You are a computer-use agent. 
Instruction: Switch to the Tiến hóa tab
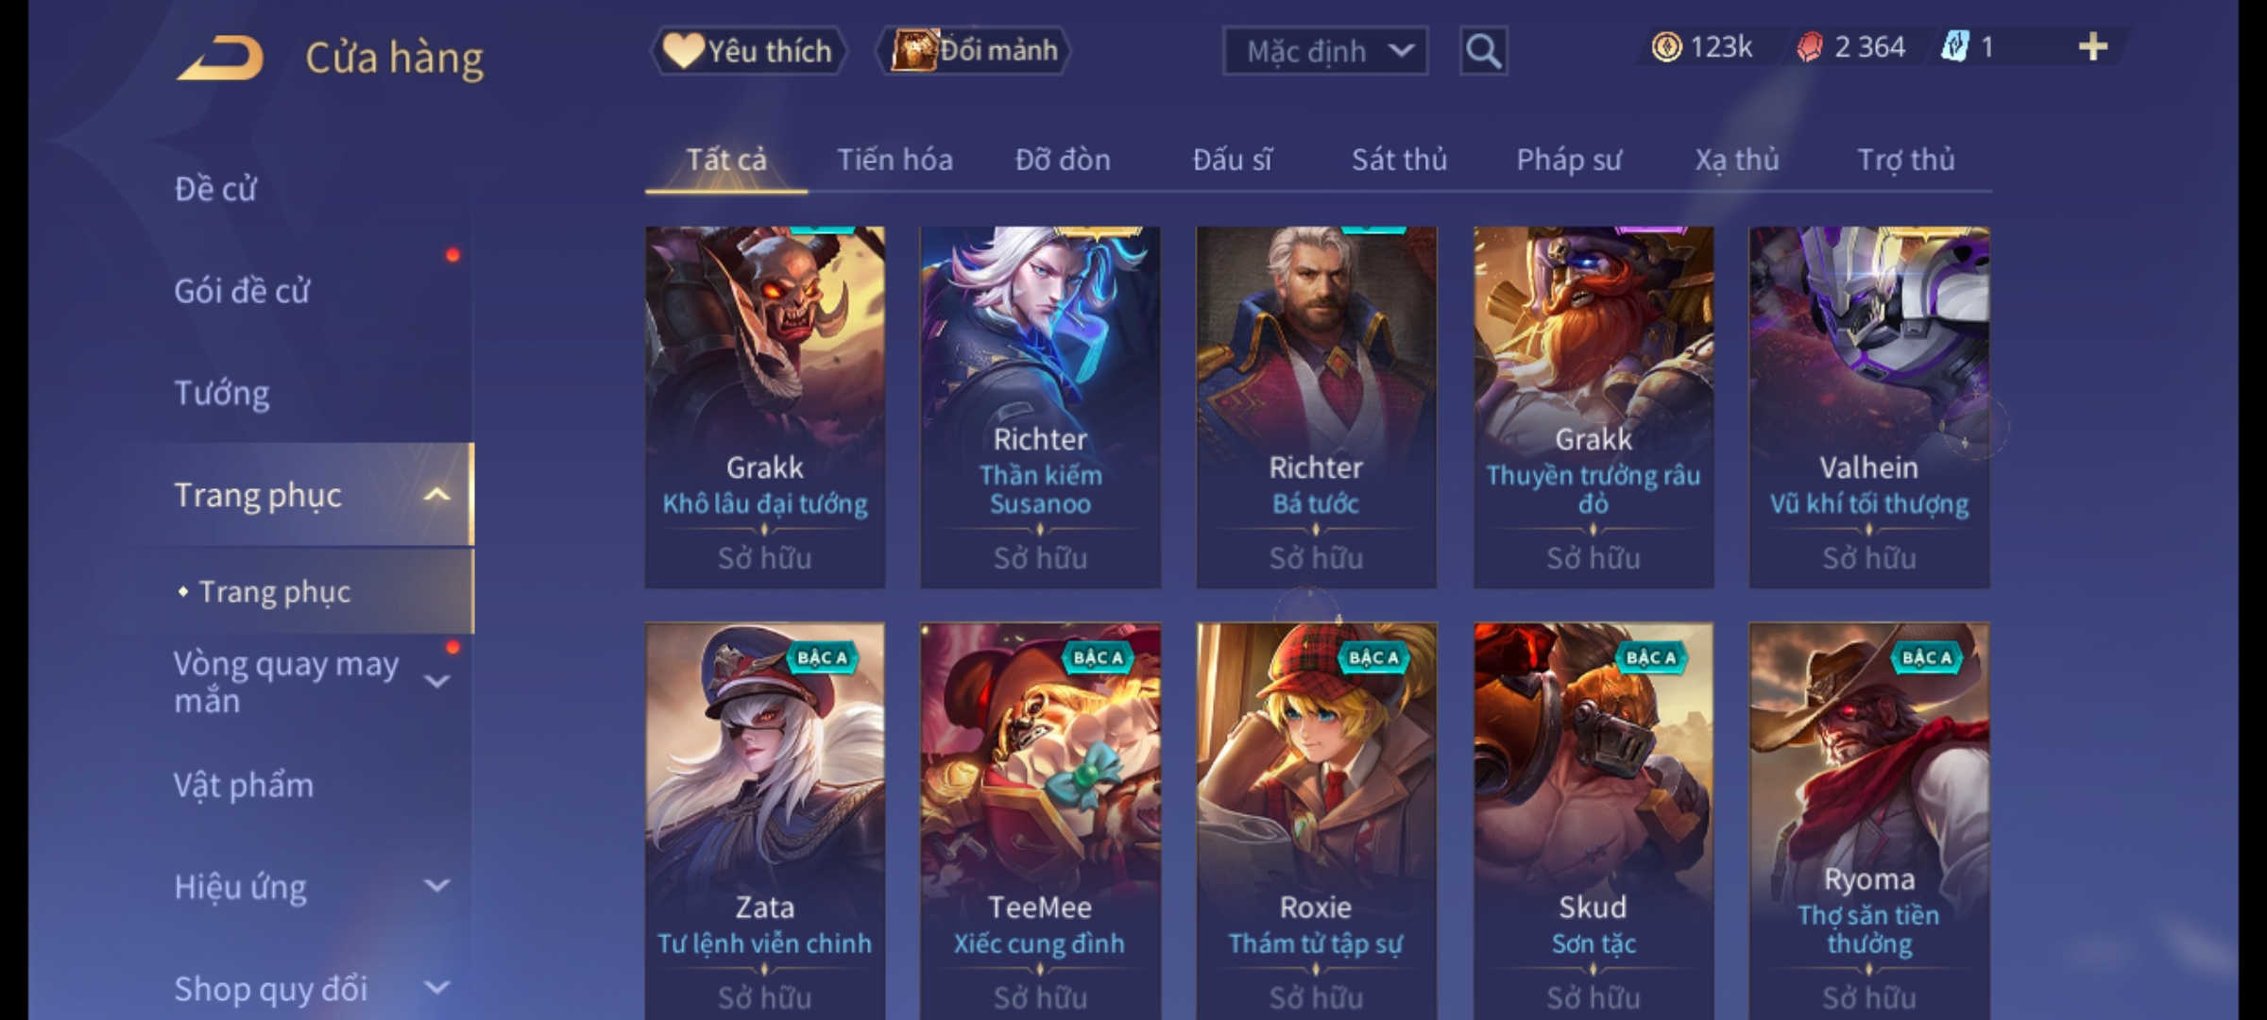(895, 160)
